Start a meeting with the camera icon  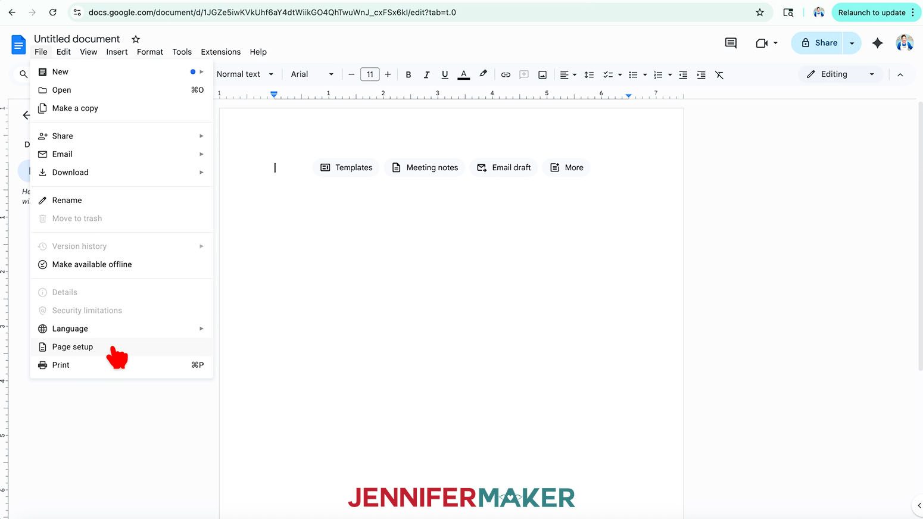pyautogui.click(x=761, y=43)
